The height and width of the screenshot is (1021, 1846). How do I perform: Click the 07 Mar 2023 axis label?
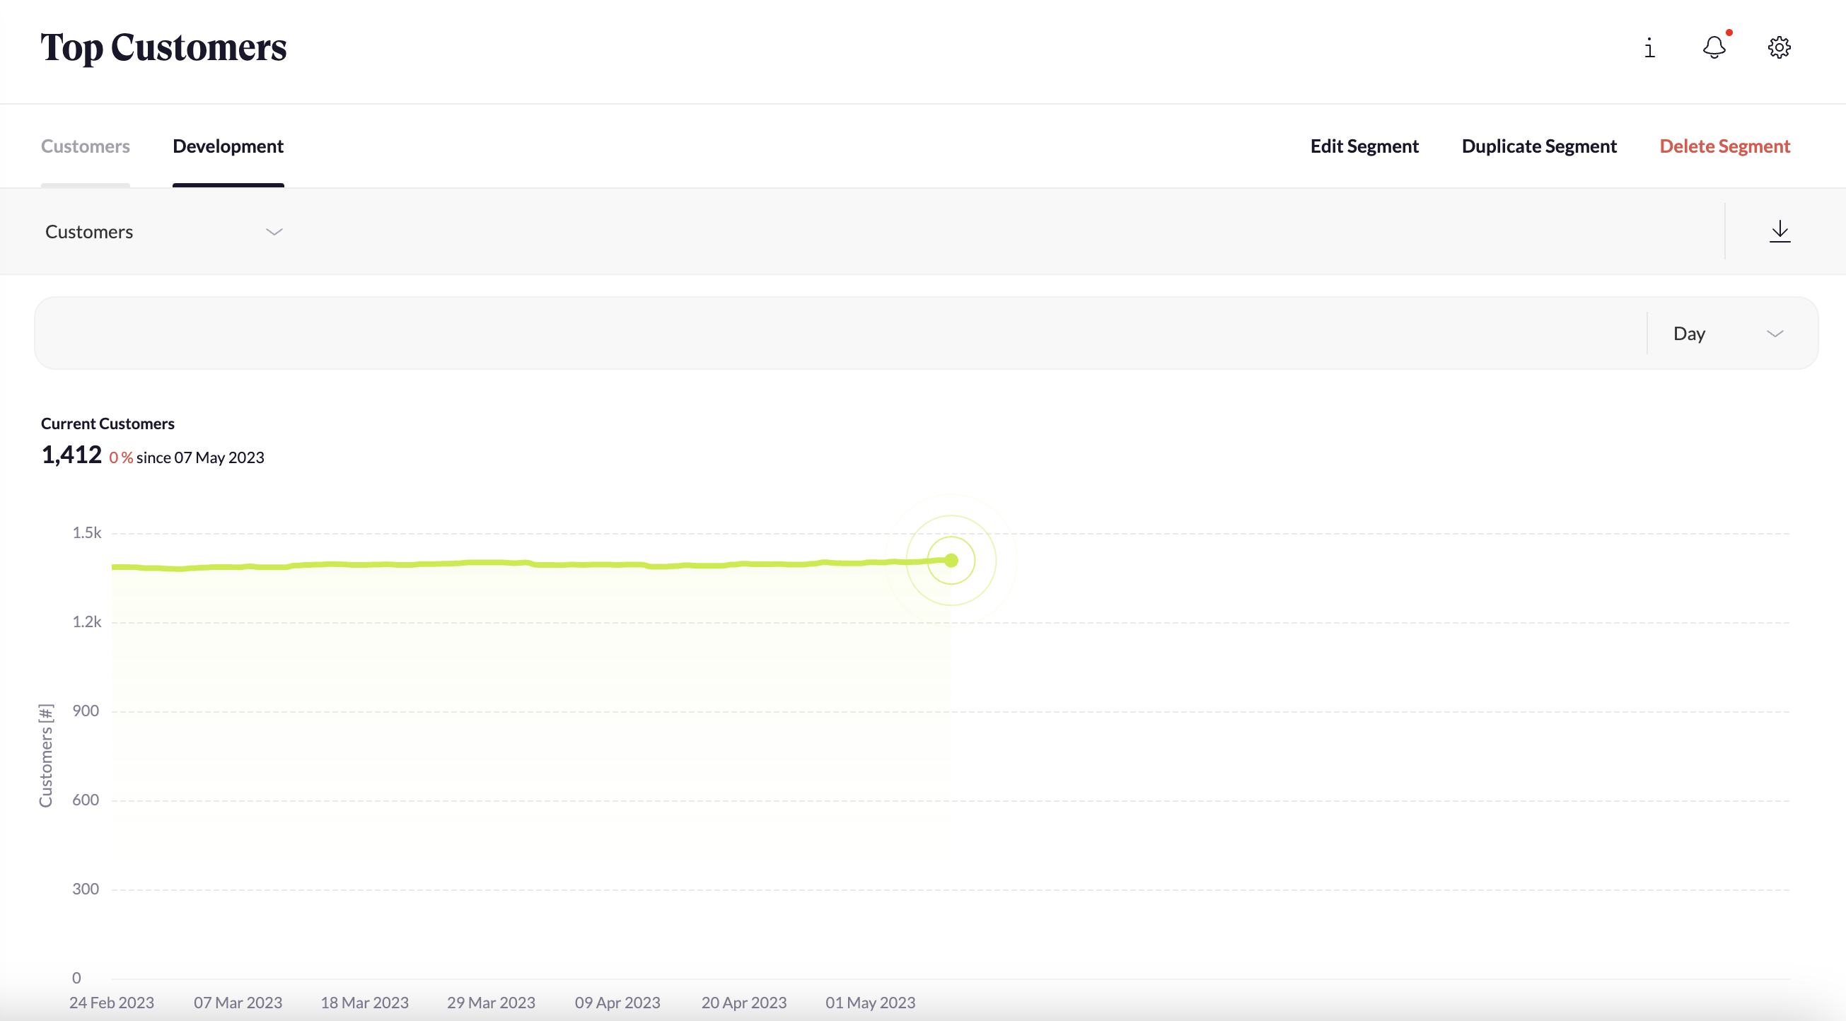tap(238, 1003)
